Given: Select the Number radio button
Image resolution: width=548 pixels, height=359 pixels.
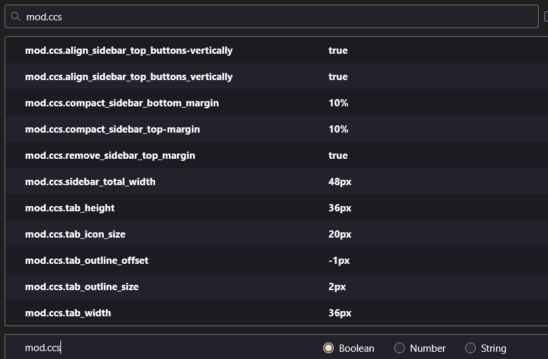Looking at the screenshot, I should tap(400, 348).
